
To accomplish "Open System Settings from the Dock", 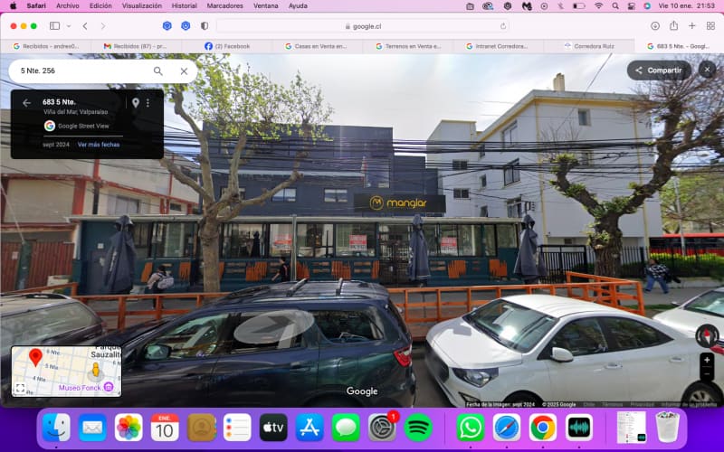I will 382,427.
